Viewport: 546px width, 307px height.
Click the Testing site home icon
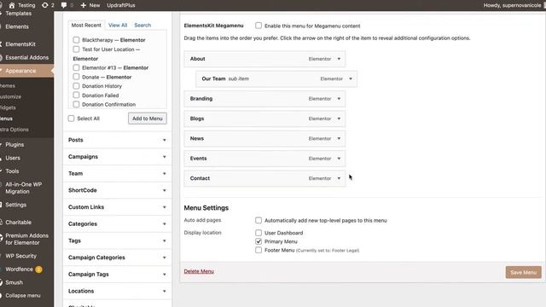point(12,5)
